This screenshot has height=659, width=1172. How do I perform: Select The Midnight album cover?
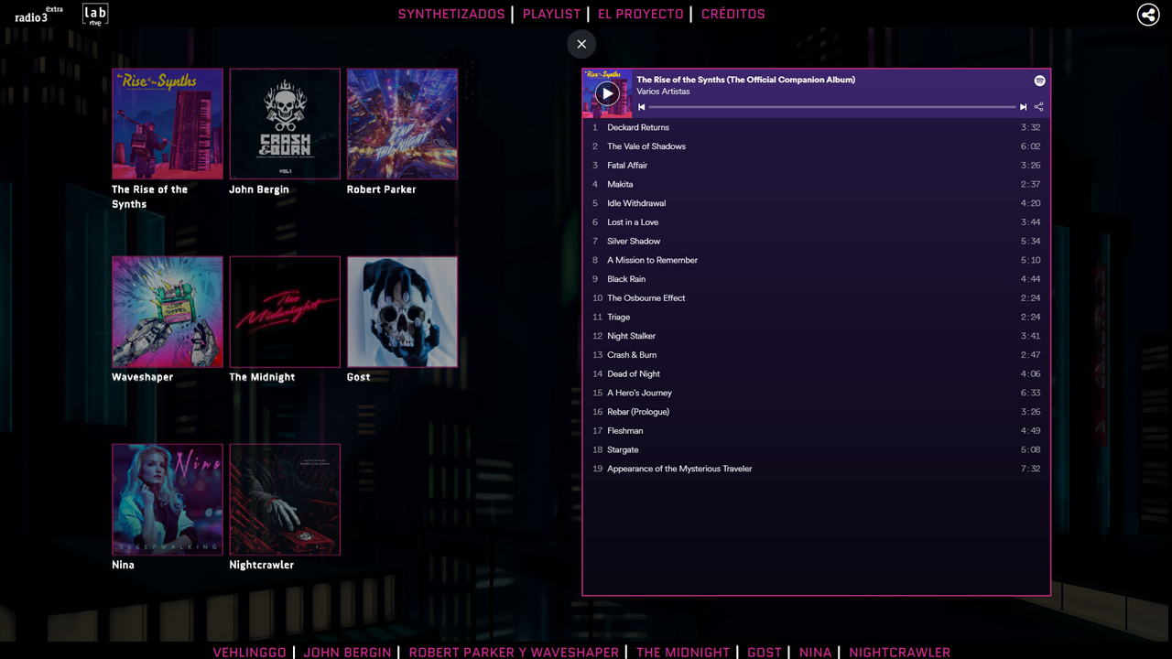285,311
